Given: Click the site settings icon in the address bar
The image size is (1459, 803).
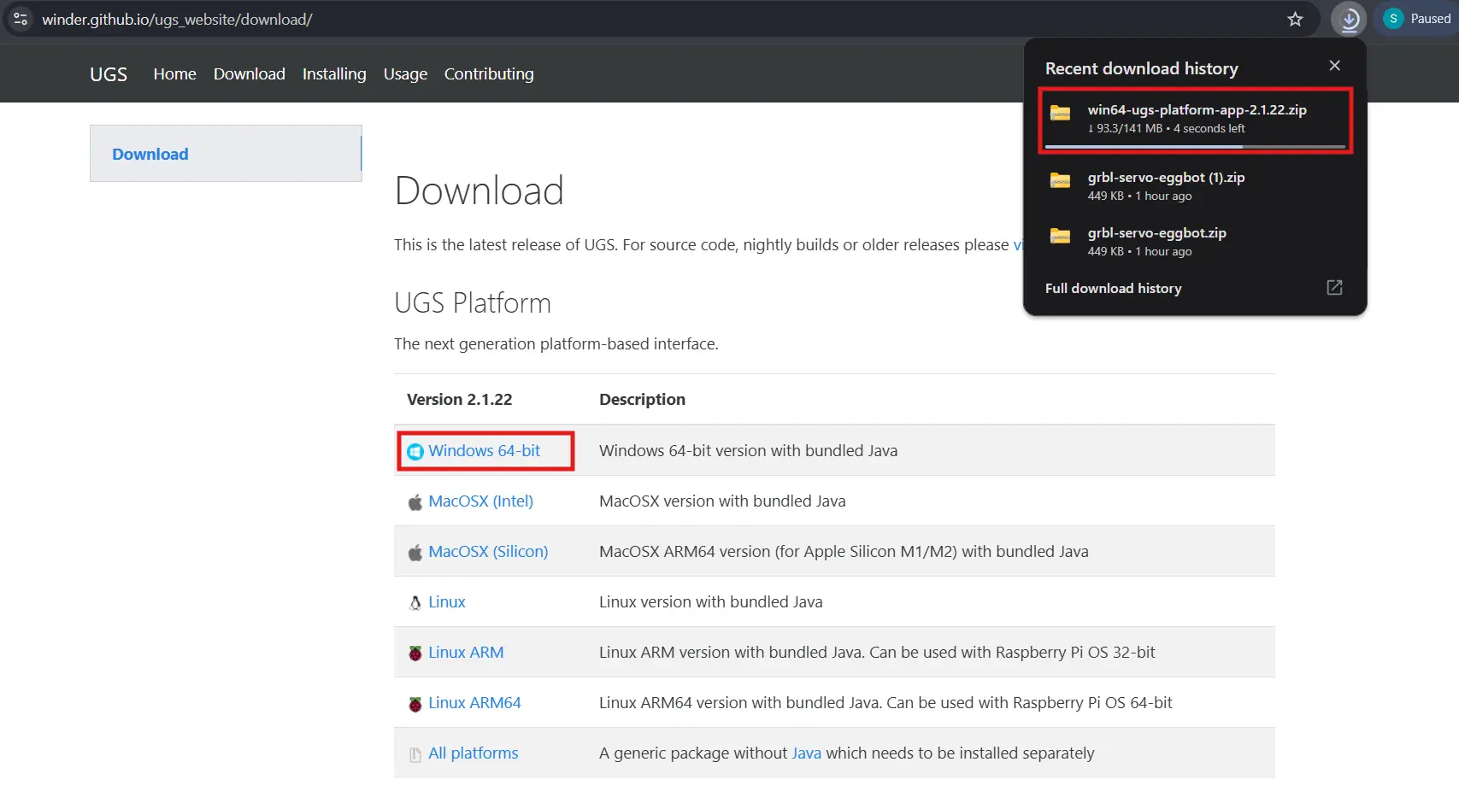Looking at the screenshot, I should [20, 18].
